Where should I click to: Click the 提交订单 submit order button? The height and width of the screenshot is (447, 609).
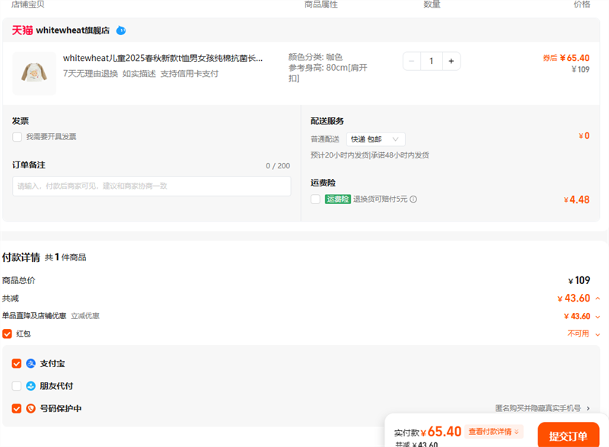point(567,436)
